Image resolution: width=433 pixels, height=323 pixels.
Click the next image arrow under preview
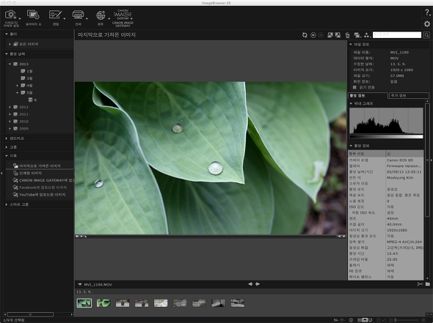[258, 284]
